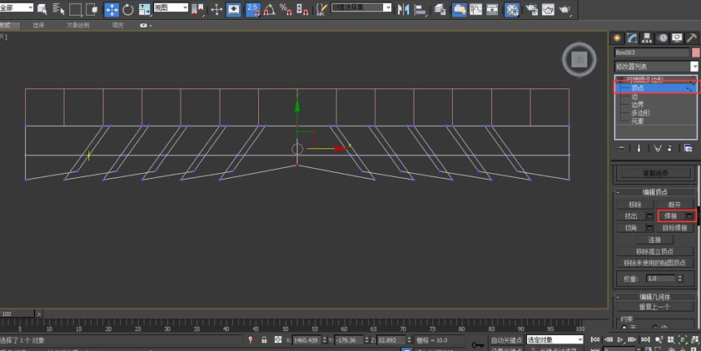Viewport: 701px width, 351px height.
Task: Choose the Rectangular Selection Region tool
Action: point(75,9)
